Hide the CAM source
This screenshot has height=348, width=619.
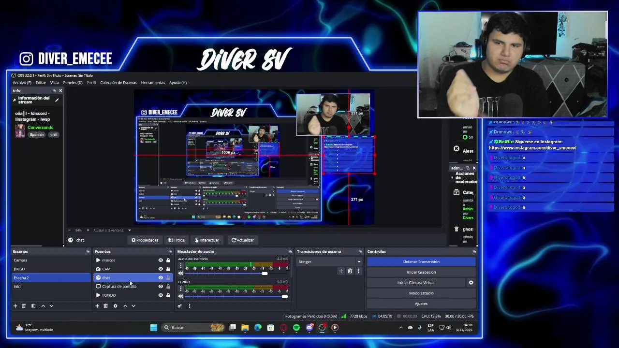(x=161, y=269)
